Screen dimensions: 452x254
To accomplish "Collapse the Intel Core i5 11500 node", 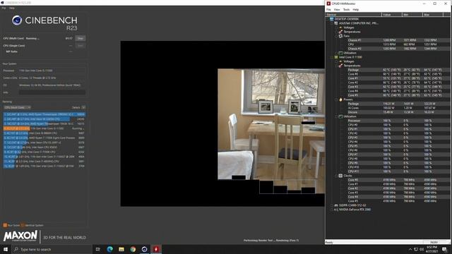I will tap(332, 57).
